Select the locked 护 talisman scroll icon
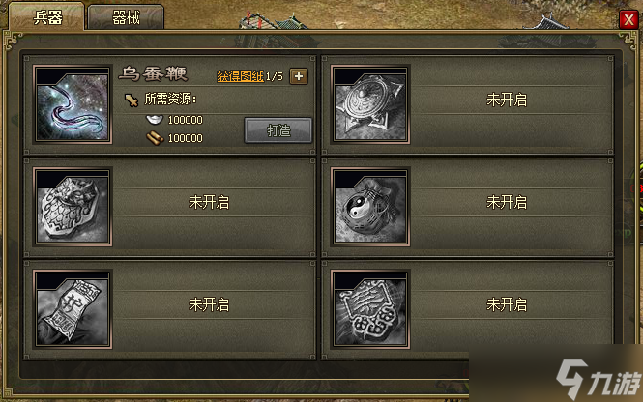Viewport: 643px width, 402px height. point(73,309)
